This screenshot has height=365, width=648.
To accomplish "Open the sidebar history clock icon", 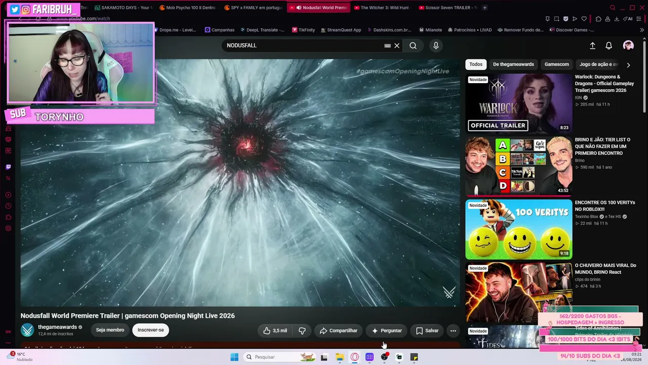I will (8, 206).
